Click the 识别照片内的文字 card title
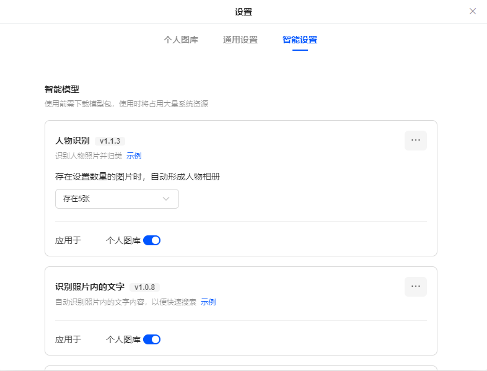The width and height of the screenshot is (487, 371). [90, 287]
